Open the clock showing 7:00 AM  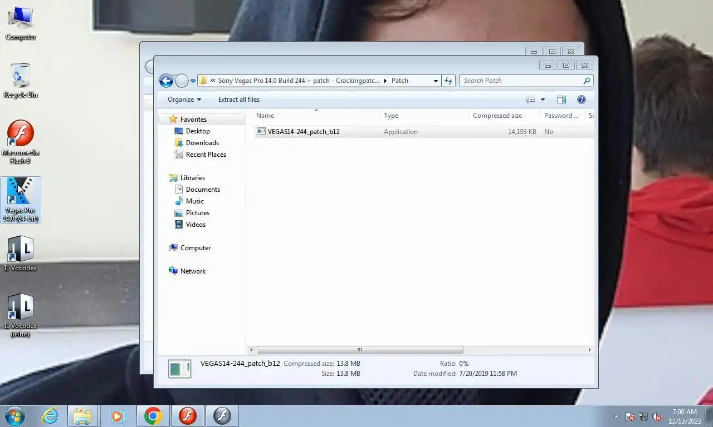[x=685, y=416]
